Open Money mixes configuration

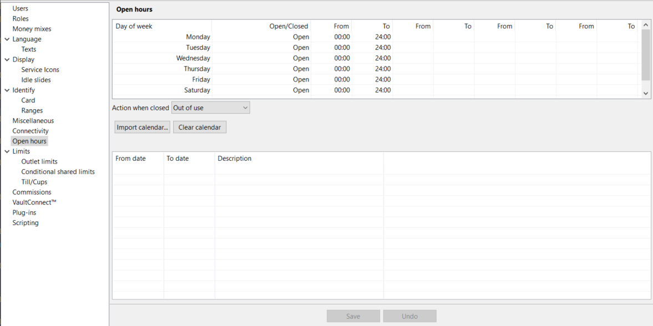point(32,28)
